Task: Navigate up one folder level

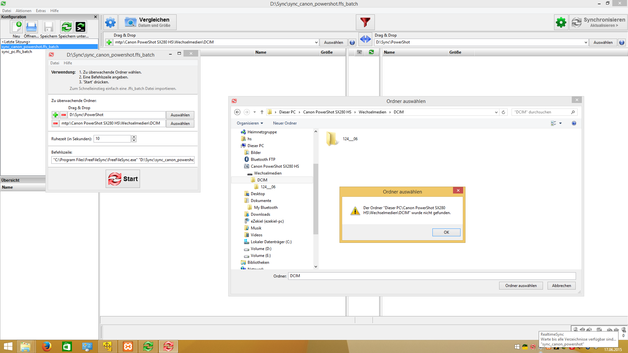Action: (x=262, y=112)
